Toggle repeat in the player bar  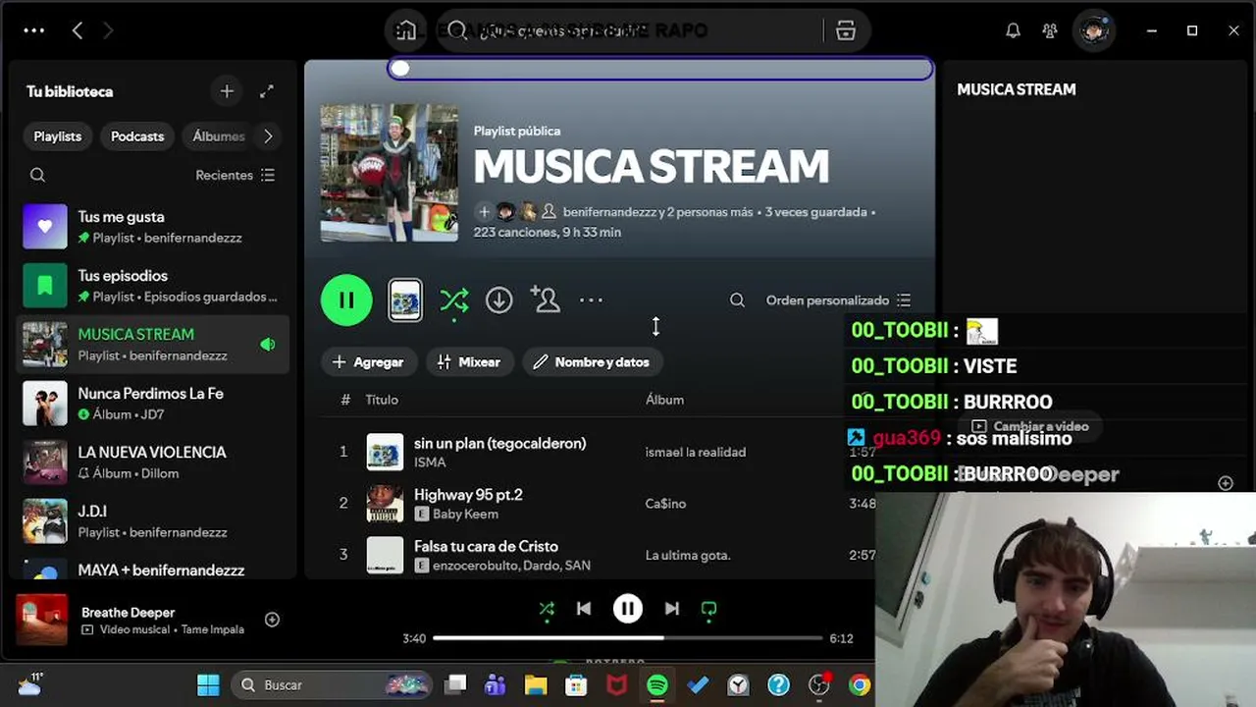point(708,610)
